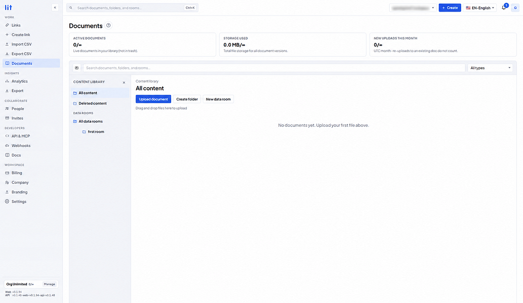Viewport: 523px width, 303px height.
Task: Go to Create link
Action: click(31, 34)
